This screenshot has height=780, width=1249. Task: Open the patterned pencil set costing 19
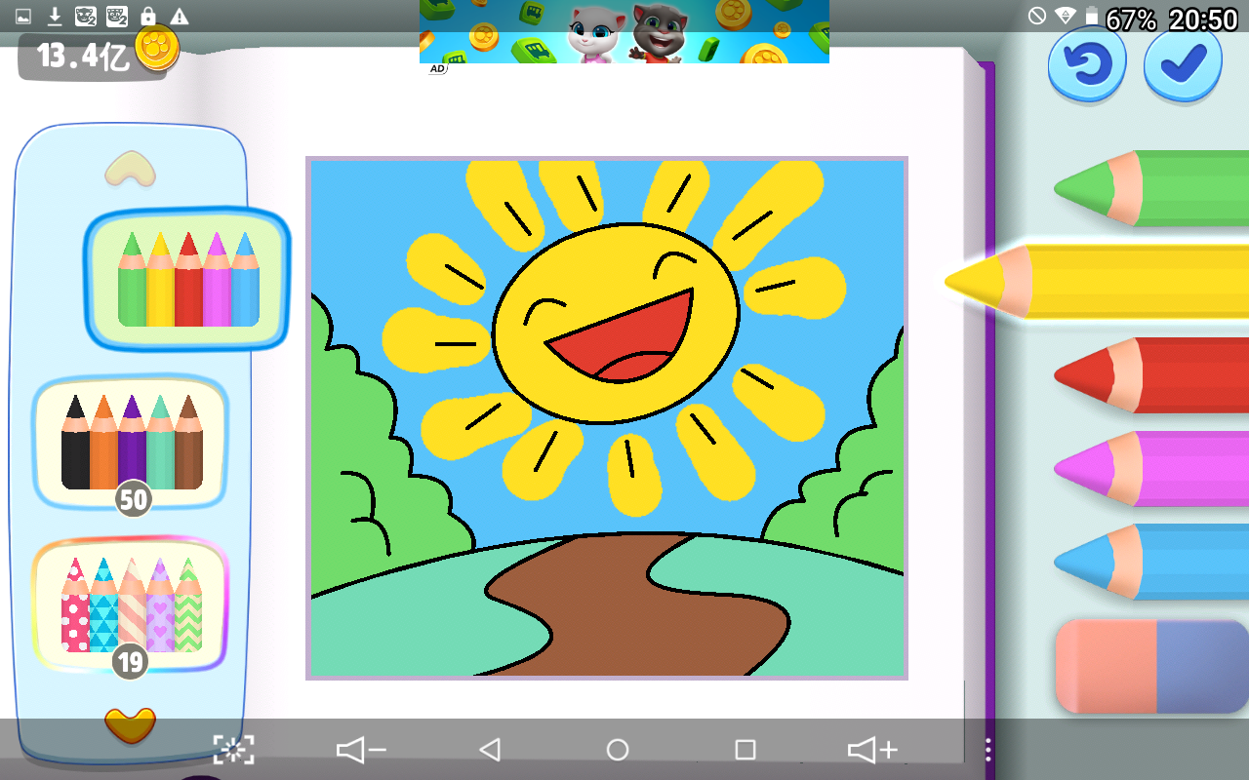pyautogui.click(x=131, y=604)
